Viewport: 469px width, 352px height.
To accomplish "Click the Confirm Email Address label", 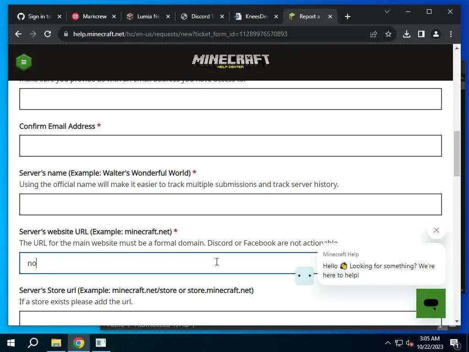I will 57,126.
